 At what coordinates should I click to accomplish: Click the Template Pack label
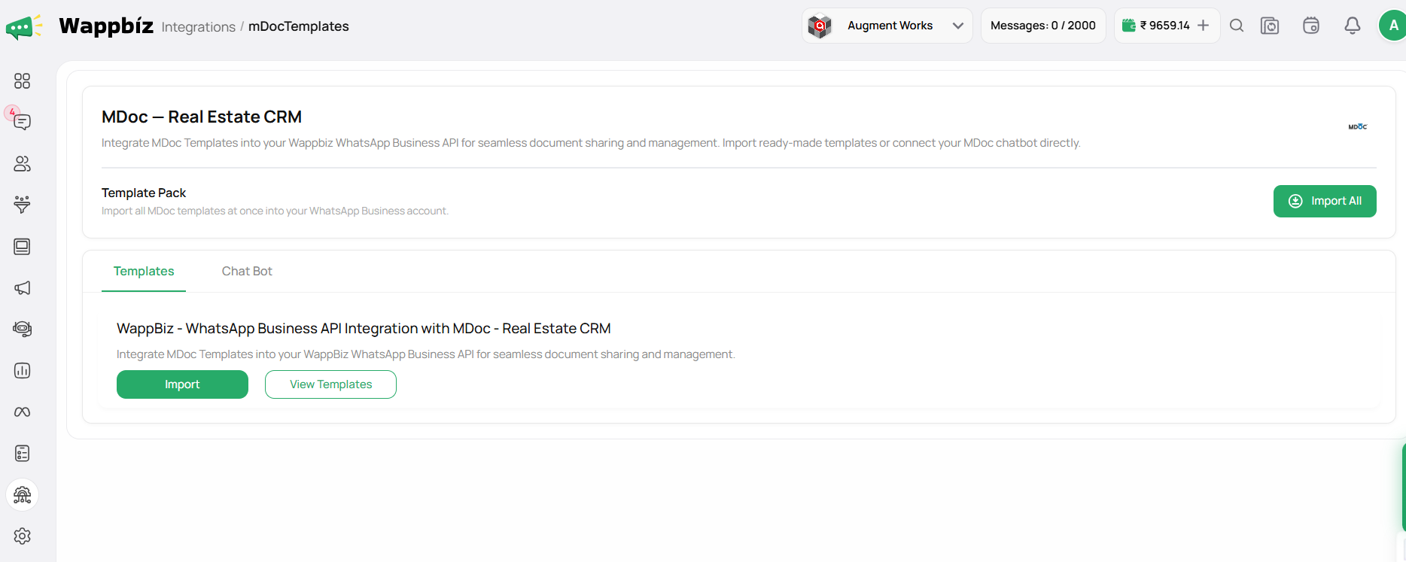click(144, 193)
